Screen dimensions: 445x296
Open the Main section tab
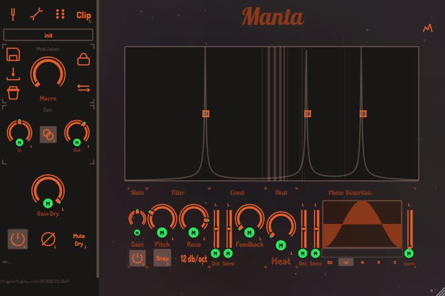[x=137, y=193]
